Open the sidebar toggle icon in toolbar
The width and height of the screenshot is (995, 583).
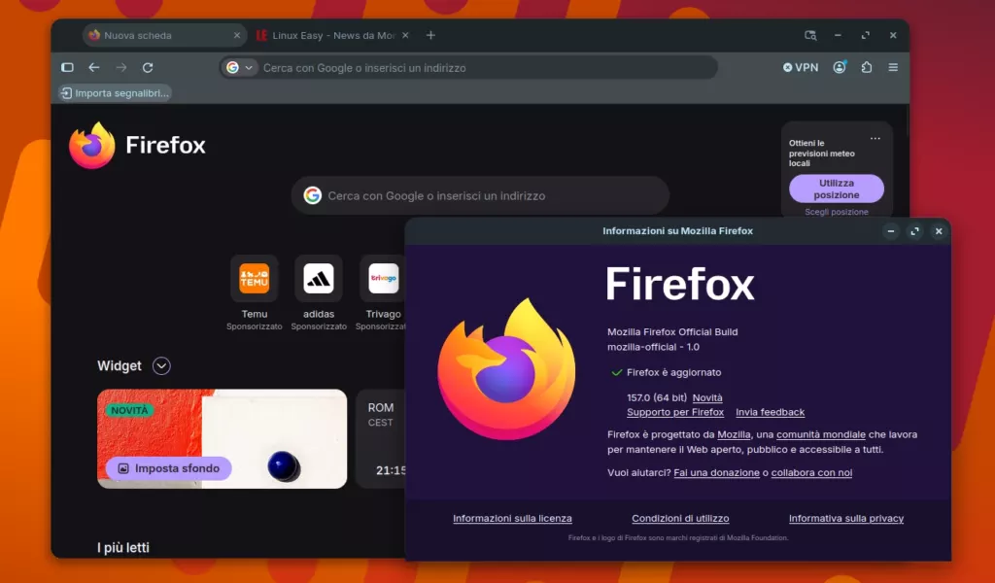point(67,67)
